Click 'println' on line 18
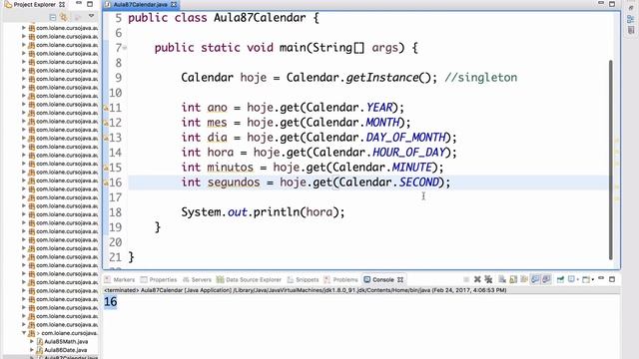The width and height of the screenshot is (639, 359). tap(277, 212)
